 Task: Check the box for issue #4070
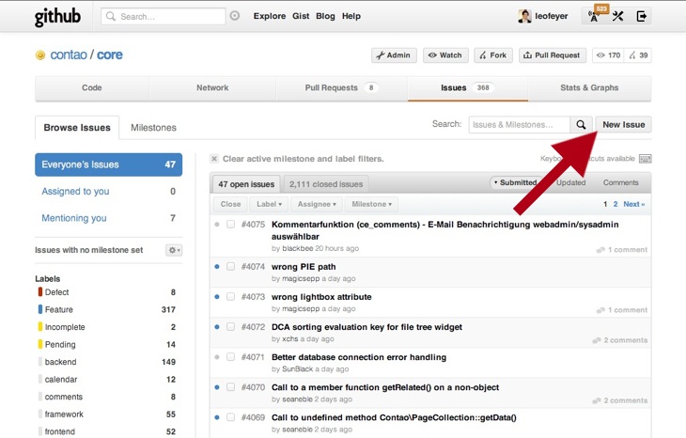(230, 387)
